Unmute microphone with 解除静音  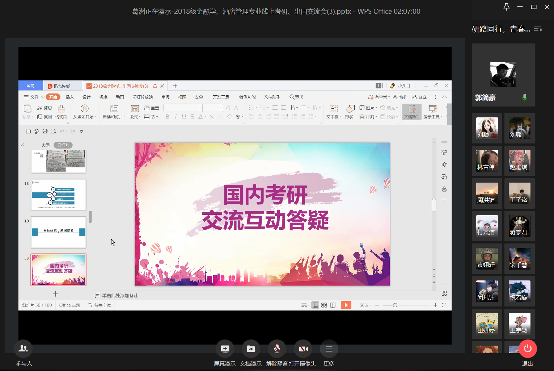click(x=277, y=349)
